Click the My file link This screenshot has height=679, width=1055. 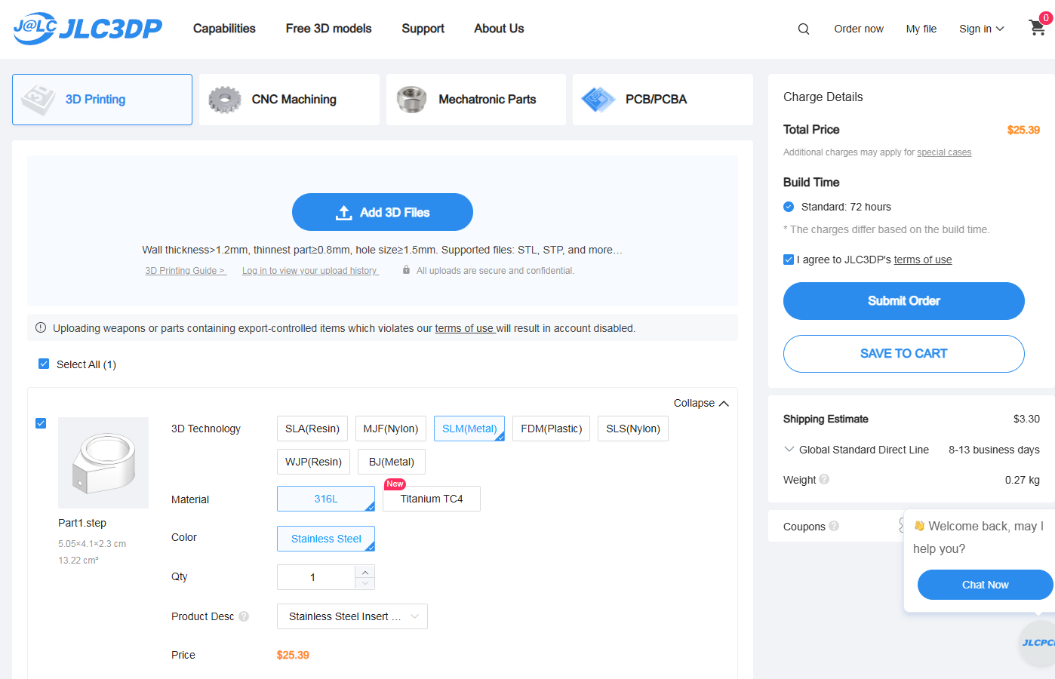[921, 29]
